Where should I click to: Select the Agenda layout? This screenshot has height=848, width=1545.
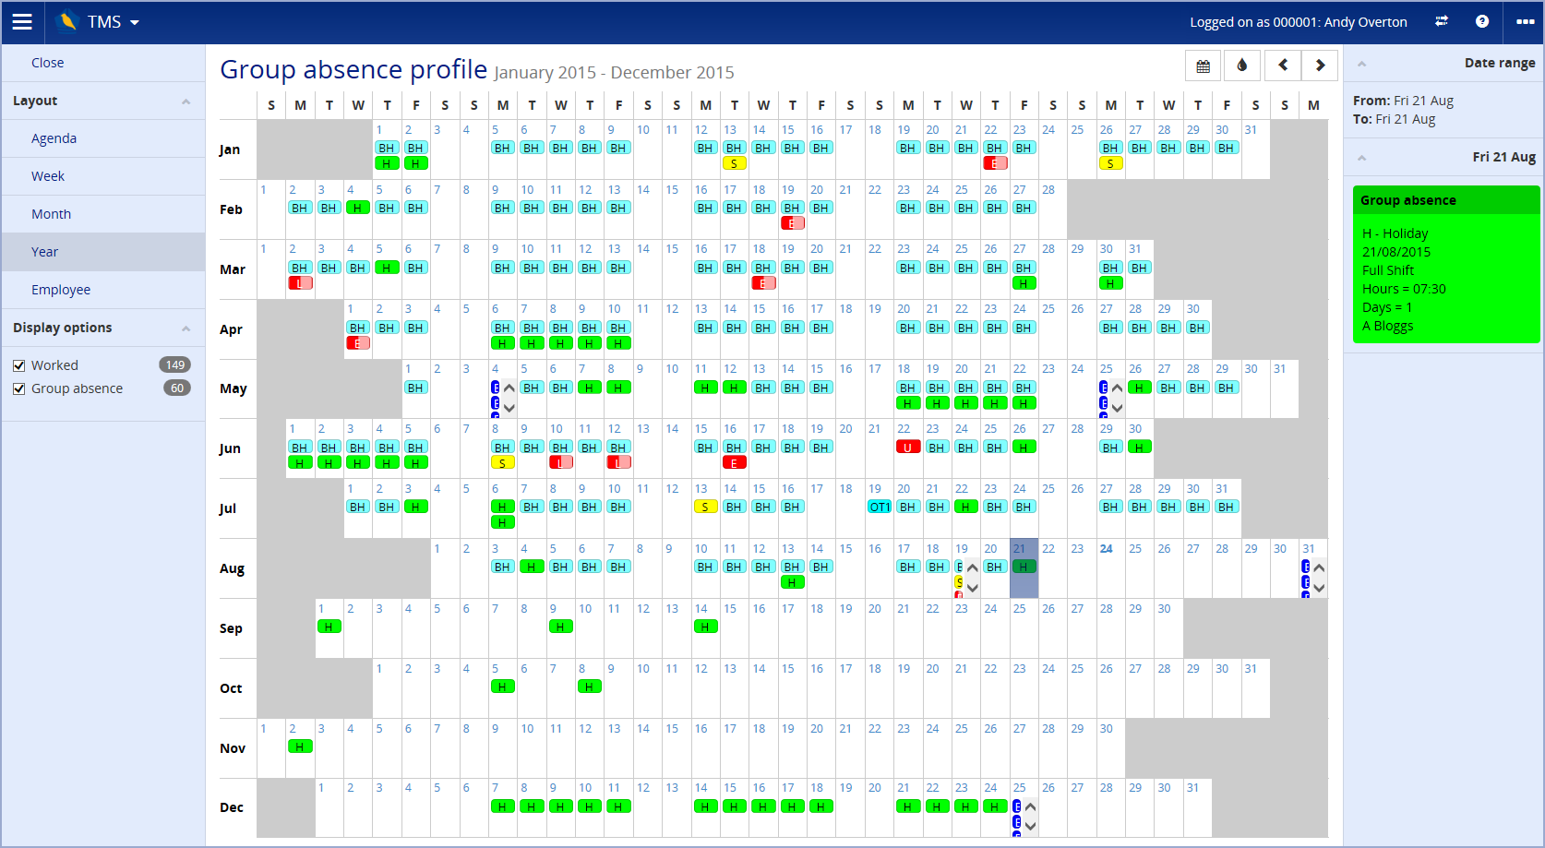(x=54, y=138)
